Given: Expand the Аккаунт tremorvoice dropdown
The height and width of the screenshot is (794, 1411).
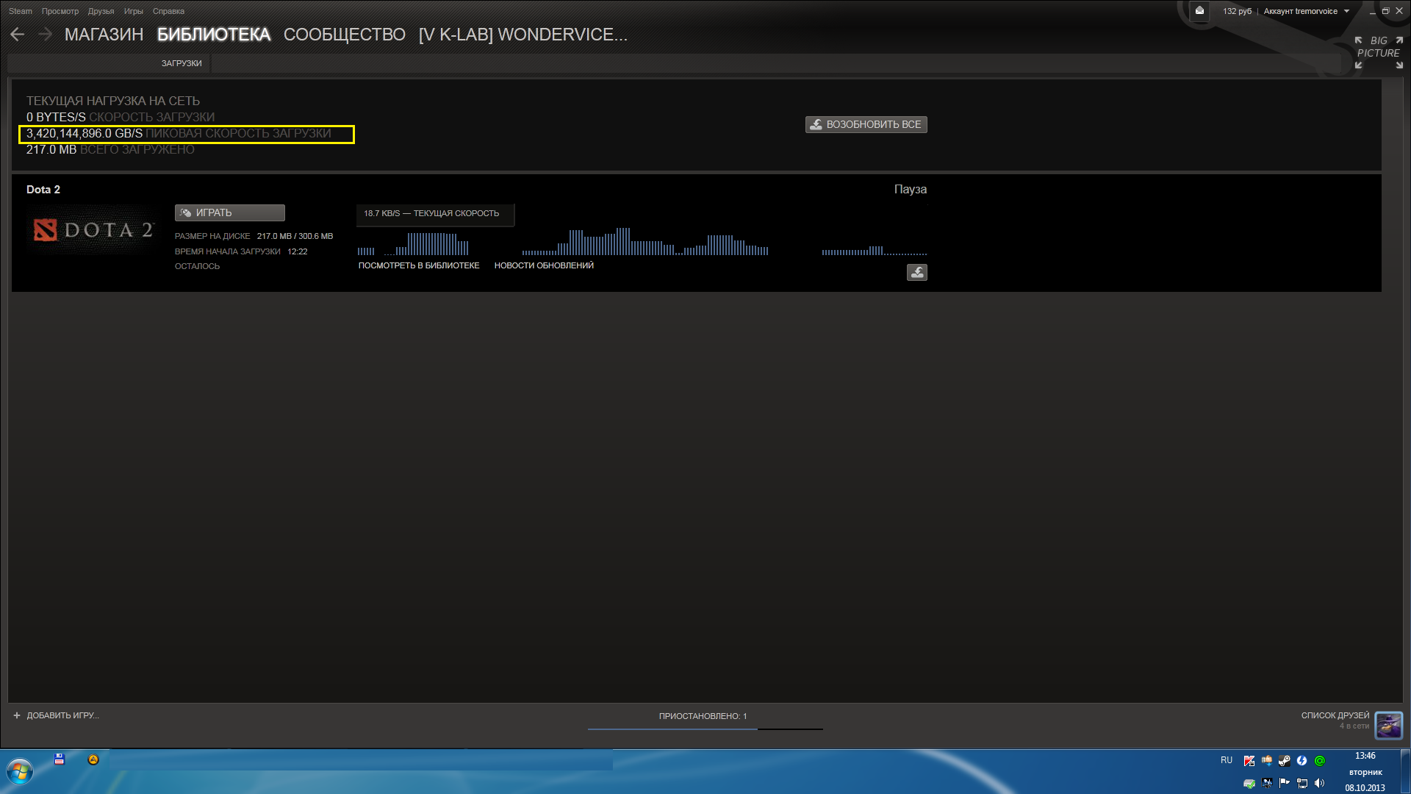Looking at the screenshot, I should point(1307,11).
